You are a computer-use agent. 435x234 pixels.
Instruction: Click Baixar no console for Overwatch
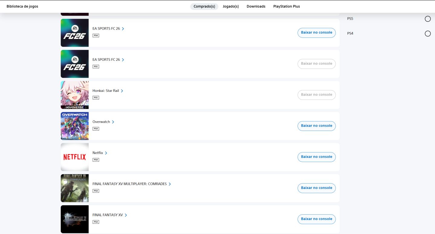point(317,126)
